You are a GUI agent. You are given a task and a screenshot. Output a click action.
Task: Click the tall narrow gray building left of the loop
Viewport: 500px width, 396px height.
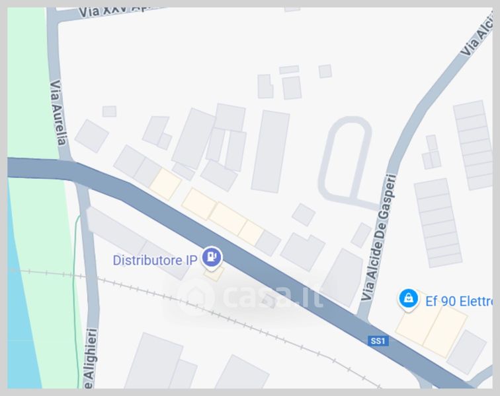[271, 152]
